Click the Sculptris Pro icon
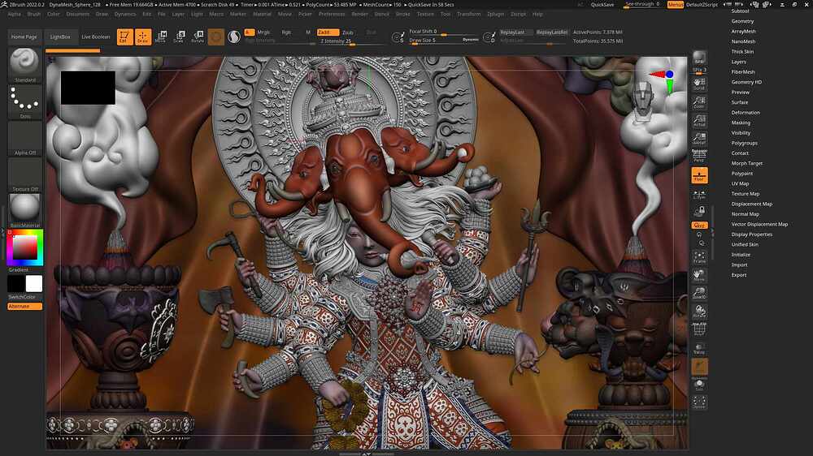The height and width of the screenshot is (456, 813). [234, 37]
